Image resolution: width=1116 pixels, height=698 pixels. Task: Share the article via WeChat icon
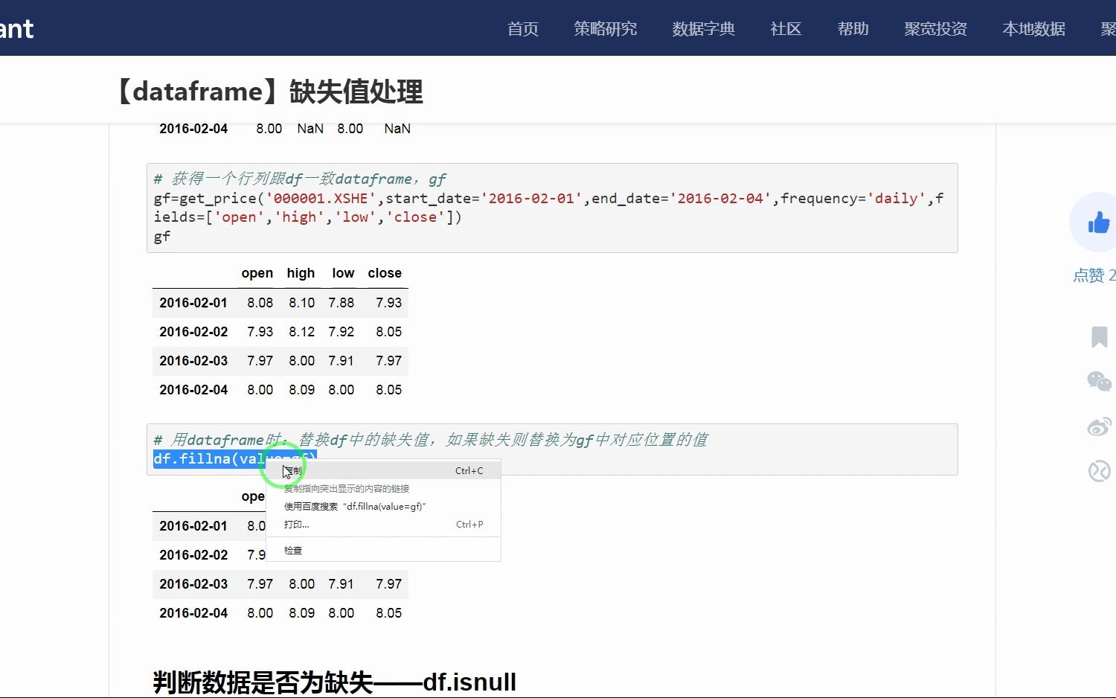[x=1099, y=381]
